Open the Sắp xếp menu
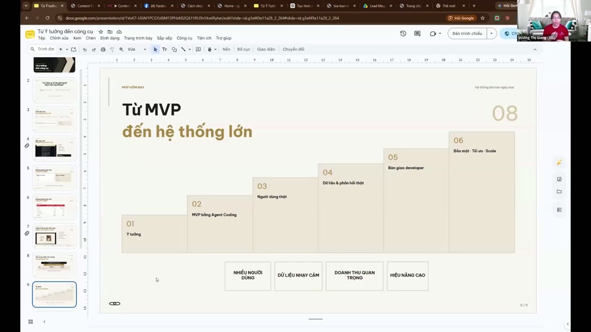This screenshot has width=591, height=332. point(165,38)
